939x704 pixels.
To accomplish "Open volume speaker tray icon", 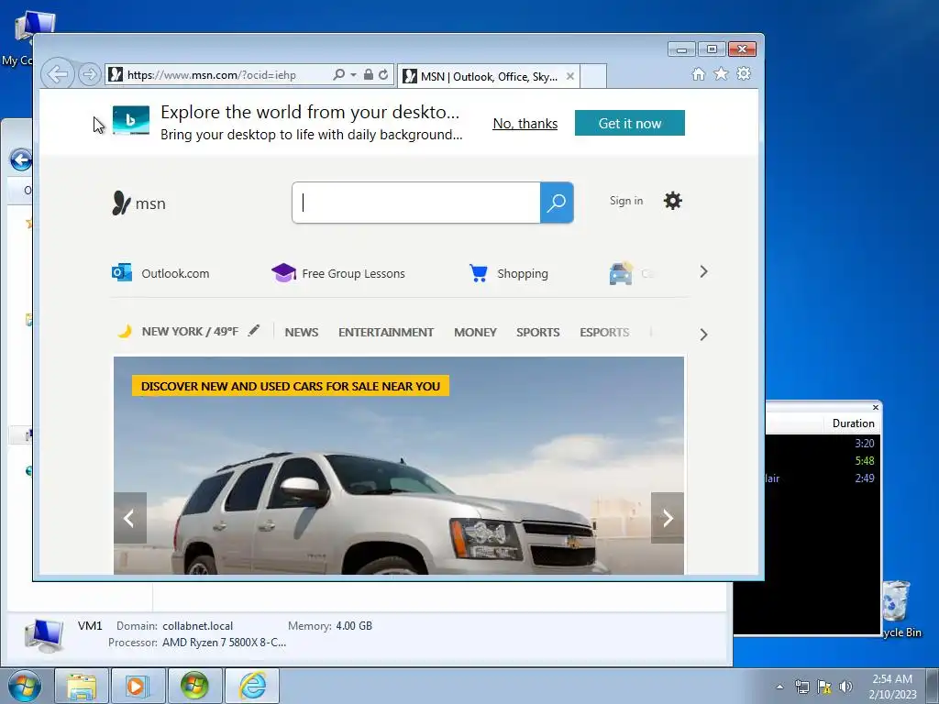I will click(845, 687).
